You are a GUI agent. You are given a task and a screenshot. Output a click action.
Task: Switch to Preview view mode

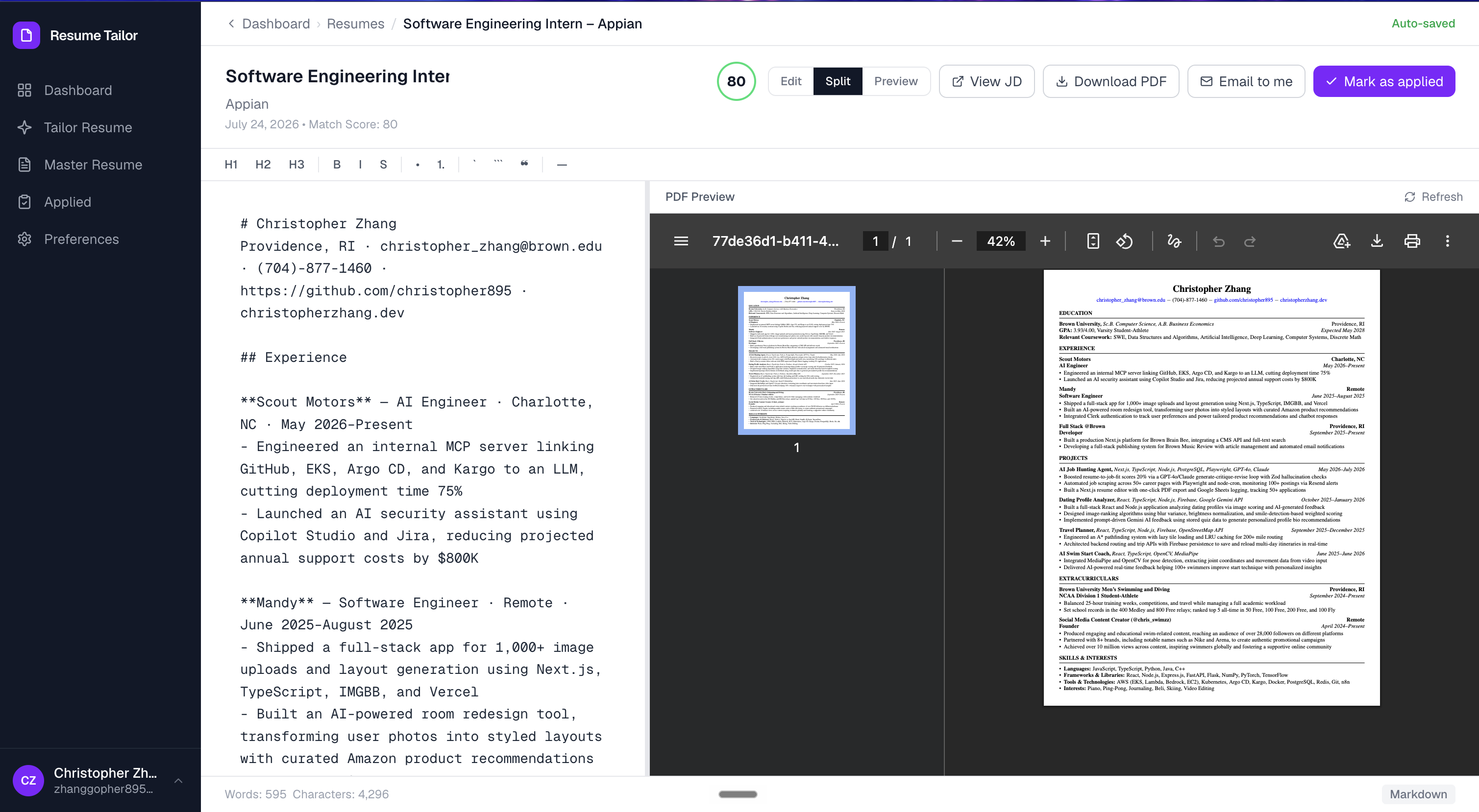[x=896, y=81]
